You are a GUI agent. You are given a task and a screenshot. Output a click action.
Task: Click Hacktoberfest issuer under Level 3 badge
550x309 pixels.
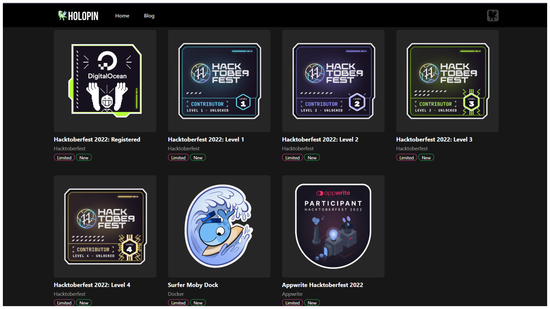pos(412,148)
